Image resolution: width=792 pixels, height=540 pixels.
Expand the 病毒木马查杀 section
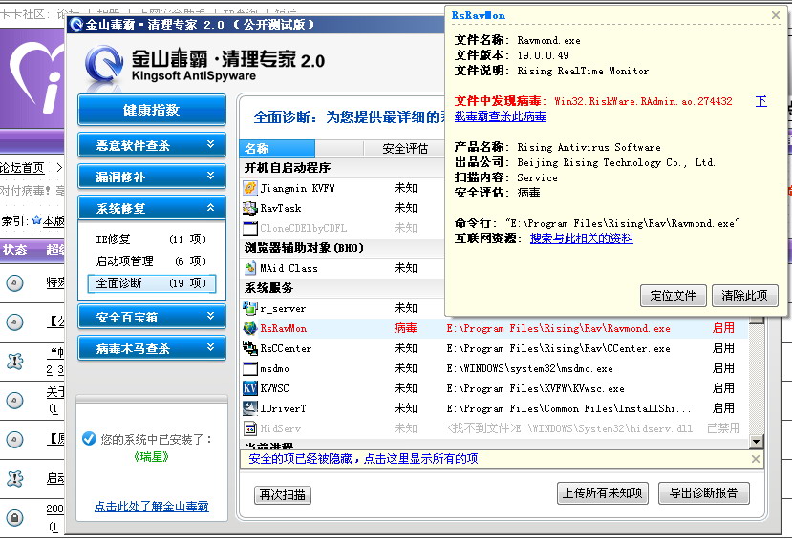[x=152, y=348]
